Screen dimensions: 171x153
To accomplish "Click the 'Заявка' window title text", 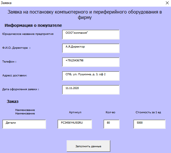I will pyautogui.click(x=6, y=3).
